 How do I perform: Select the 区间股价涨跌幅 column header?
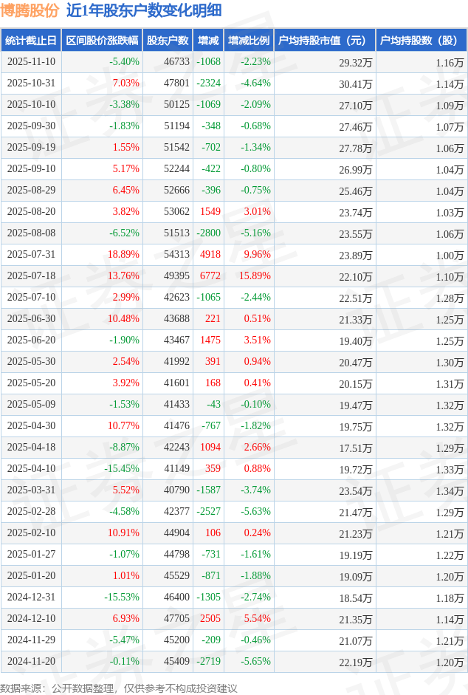pos(102,41)
